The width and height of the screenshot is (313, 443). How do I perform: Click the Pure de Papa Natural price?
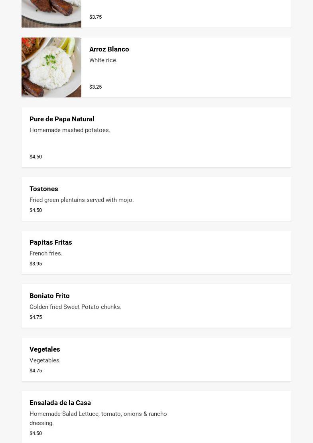click(x=35, y=156)
